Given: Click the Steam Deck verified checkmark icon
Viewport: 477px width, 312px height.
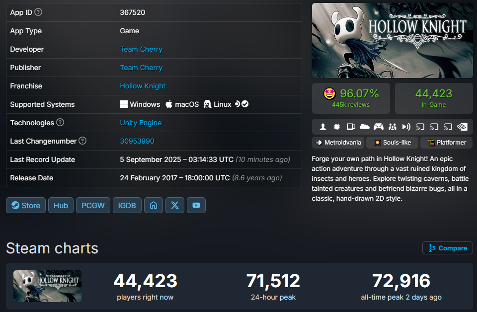Looking at the screenshot, I should (x=245, y=104).
